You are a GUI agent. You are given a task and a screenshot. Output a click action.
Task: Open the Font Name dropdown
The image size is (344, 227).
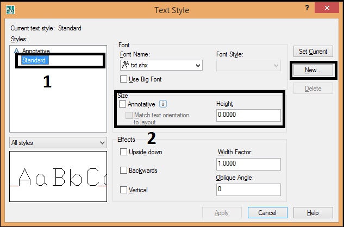[x=198, y=65]
